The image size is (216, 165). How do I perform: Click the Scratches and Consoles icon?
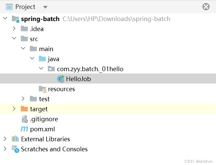click(15, 149)
